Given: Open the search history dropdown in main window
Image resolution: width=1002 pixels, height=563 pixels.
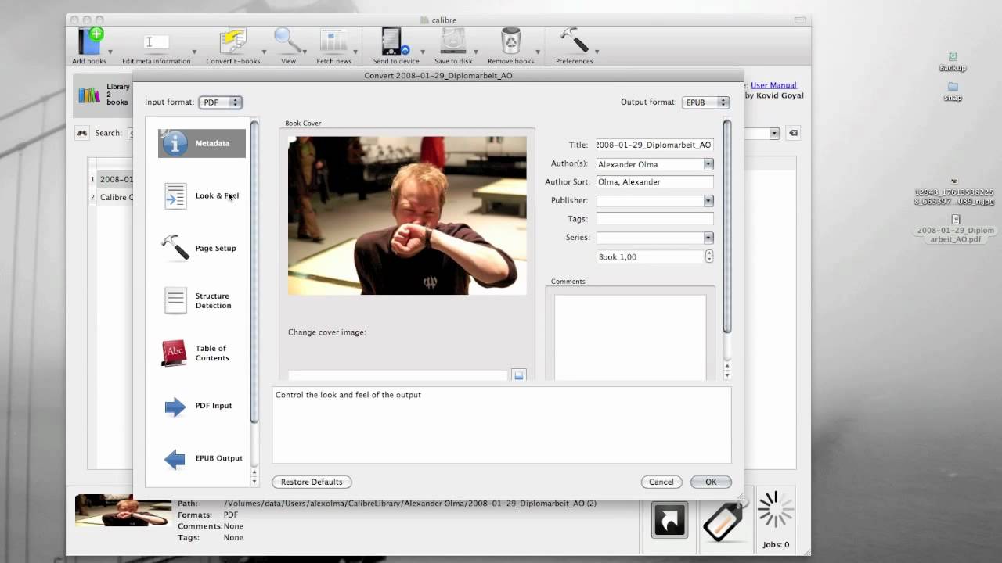Looking at the screenshot, I should point(774,133).
